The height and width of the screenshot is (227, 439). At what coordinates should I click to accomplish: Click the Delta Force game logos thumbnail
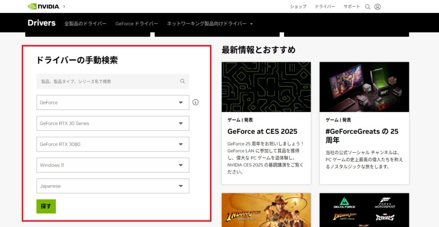[364, 210]
